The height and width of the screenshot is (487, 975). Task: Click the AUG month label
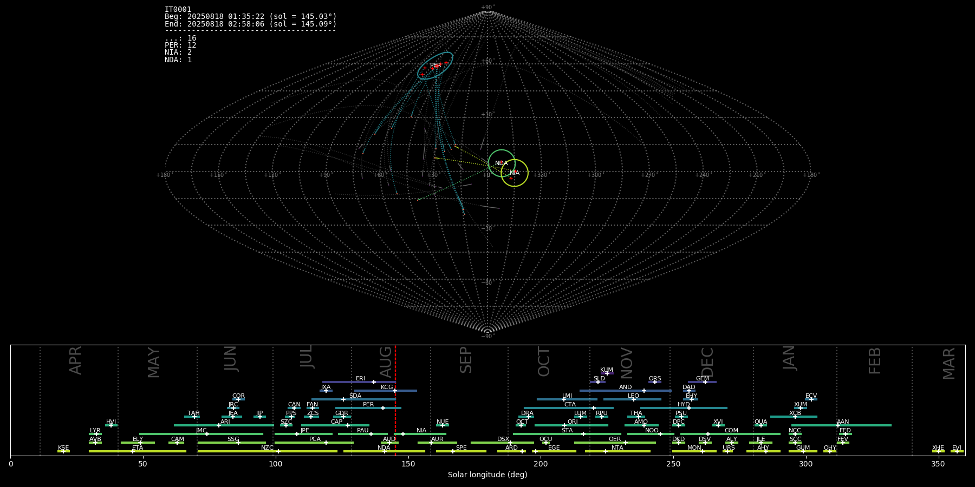pos(386,361)
